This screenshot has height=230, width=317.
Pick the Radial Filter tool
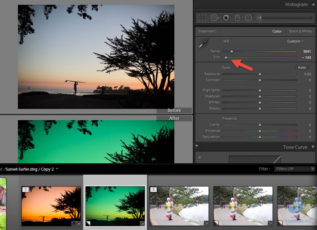[248, 18]
